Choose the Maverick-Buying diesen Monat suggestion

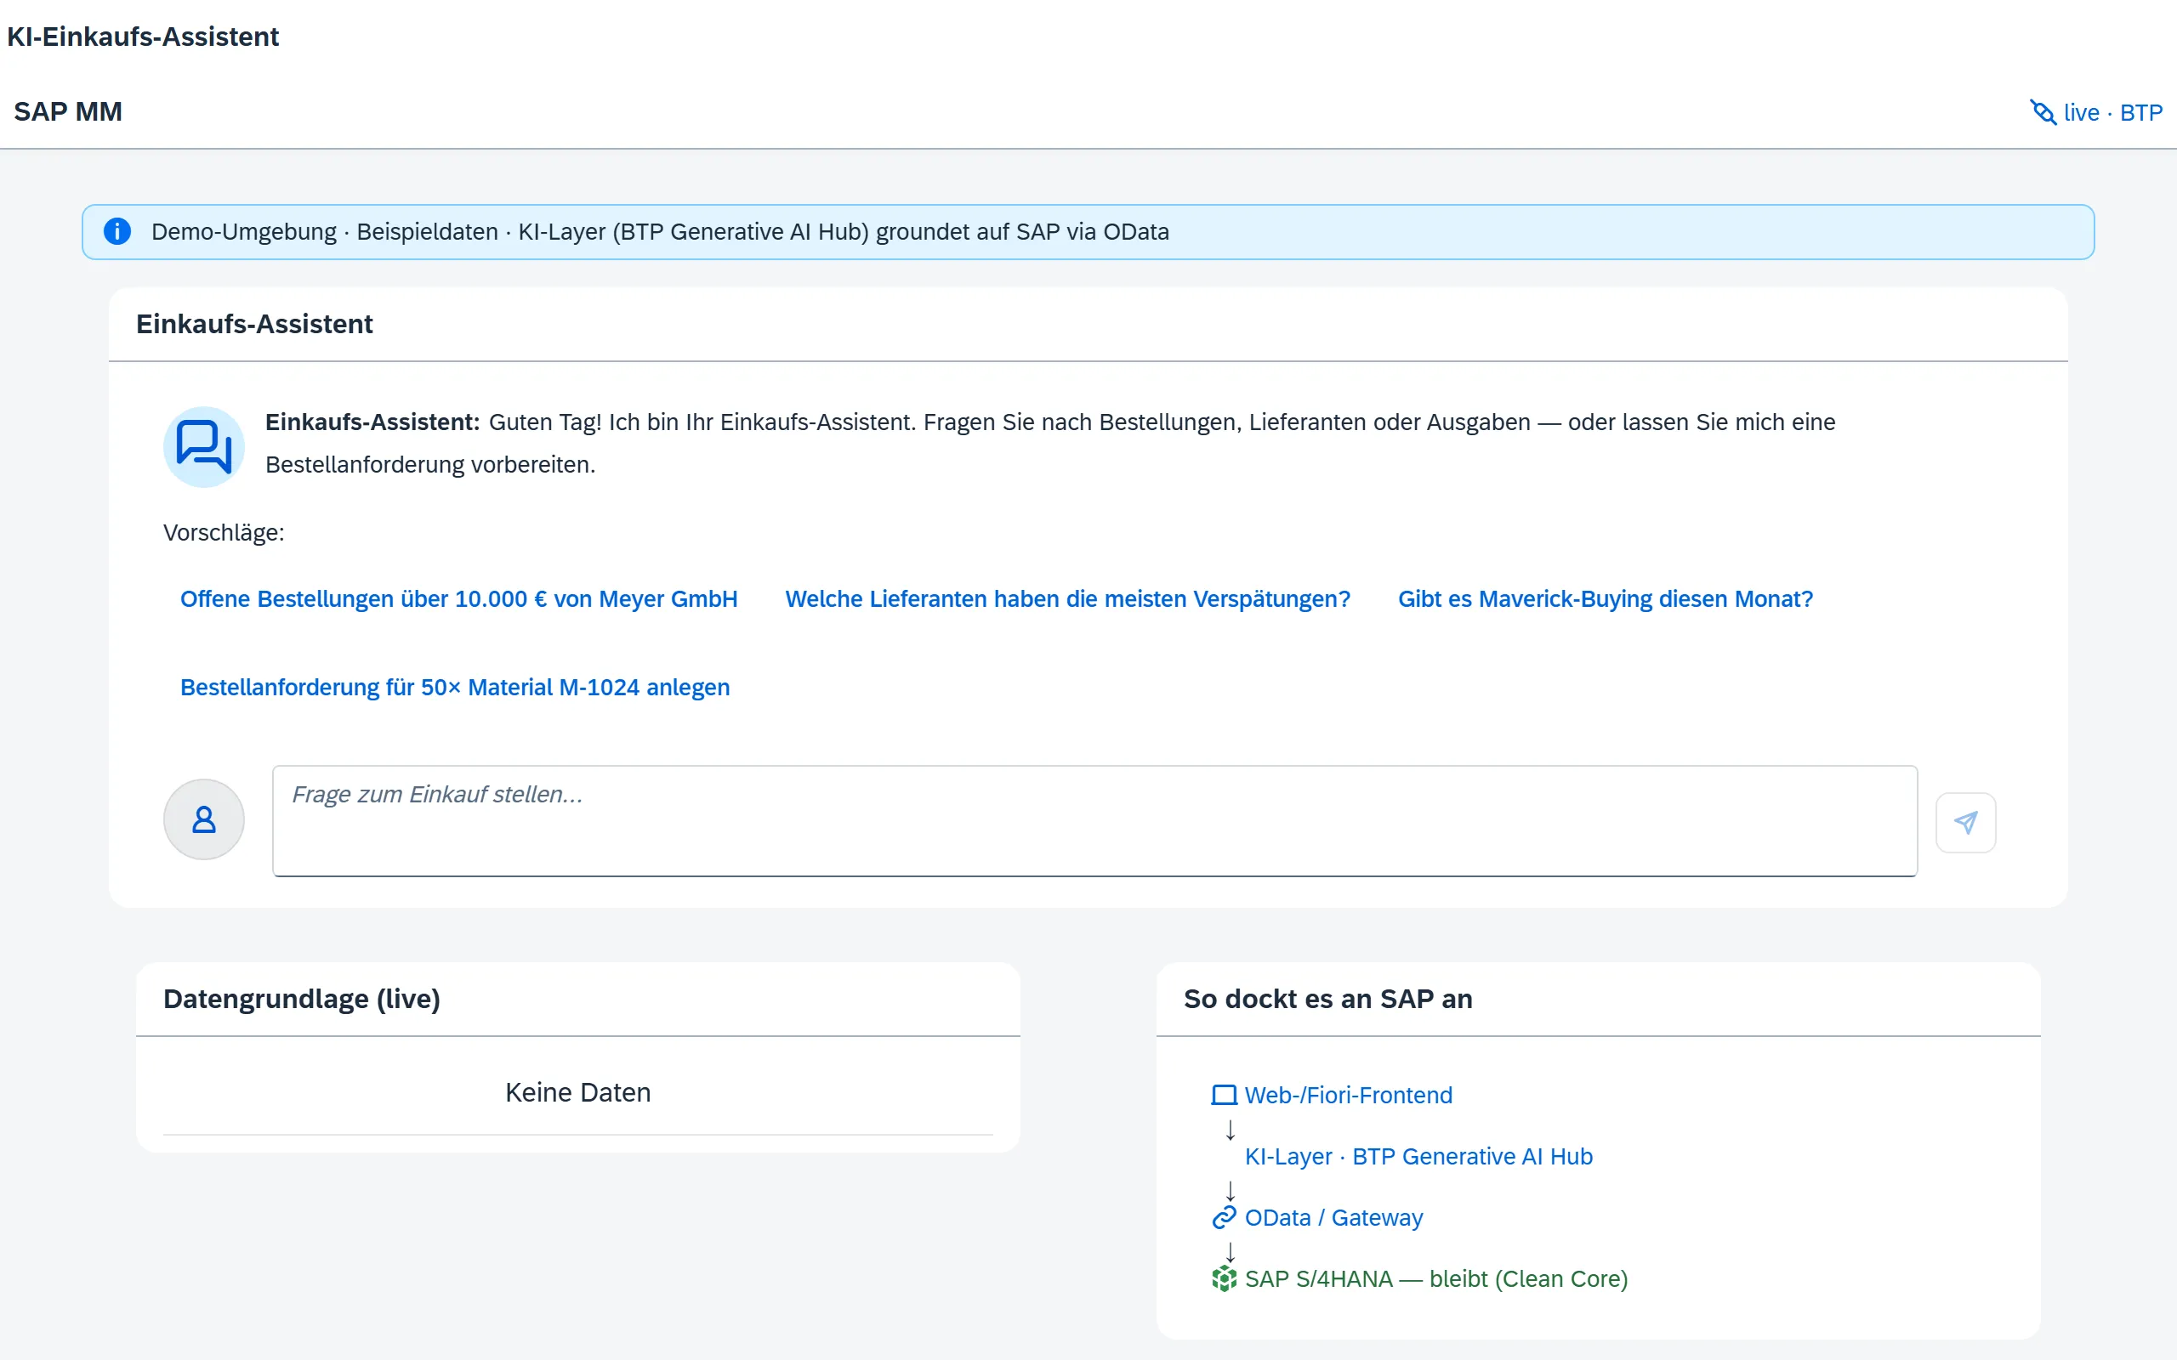pyautogui.click(x=1605, y=599)
